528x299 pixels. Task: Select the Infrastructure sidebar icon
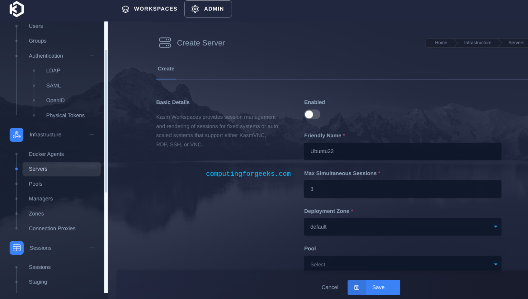click(x=16, y=135)
